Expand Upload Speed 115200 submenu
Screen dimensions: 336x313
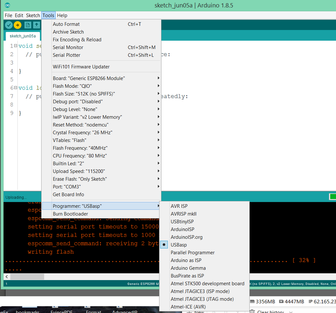[101, 171]
